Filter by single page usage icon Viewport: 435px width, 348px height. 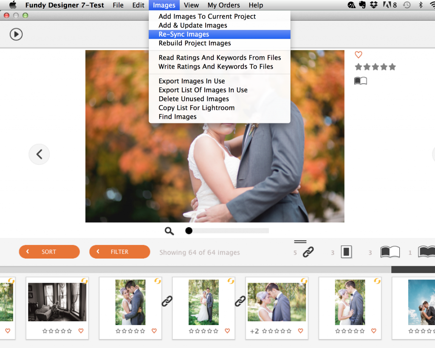coord(346,252)
